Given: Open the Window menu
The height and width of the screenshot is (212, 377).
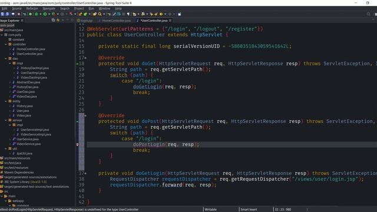Looking at the screenshot, I should pos(104,8).
